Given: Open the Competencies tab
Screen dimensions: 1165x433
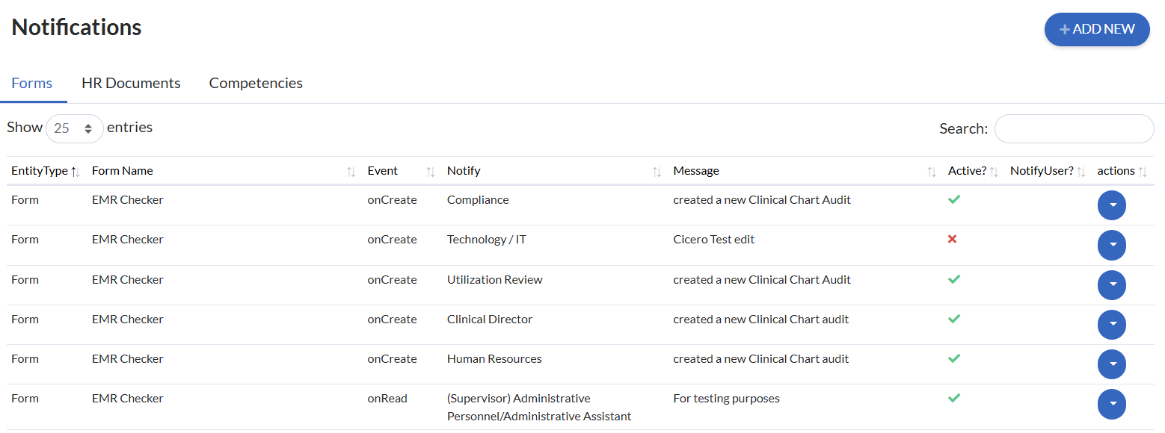Looking at the screenshot, I should [256, 83].
